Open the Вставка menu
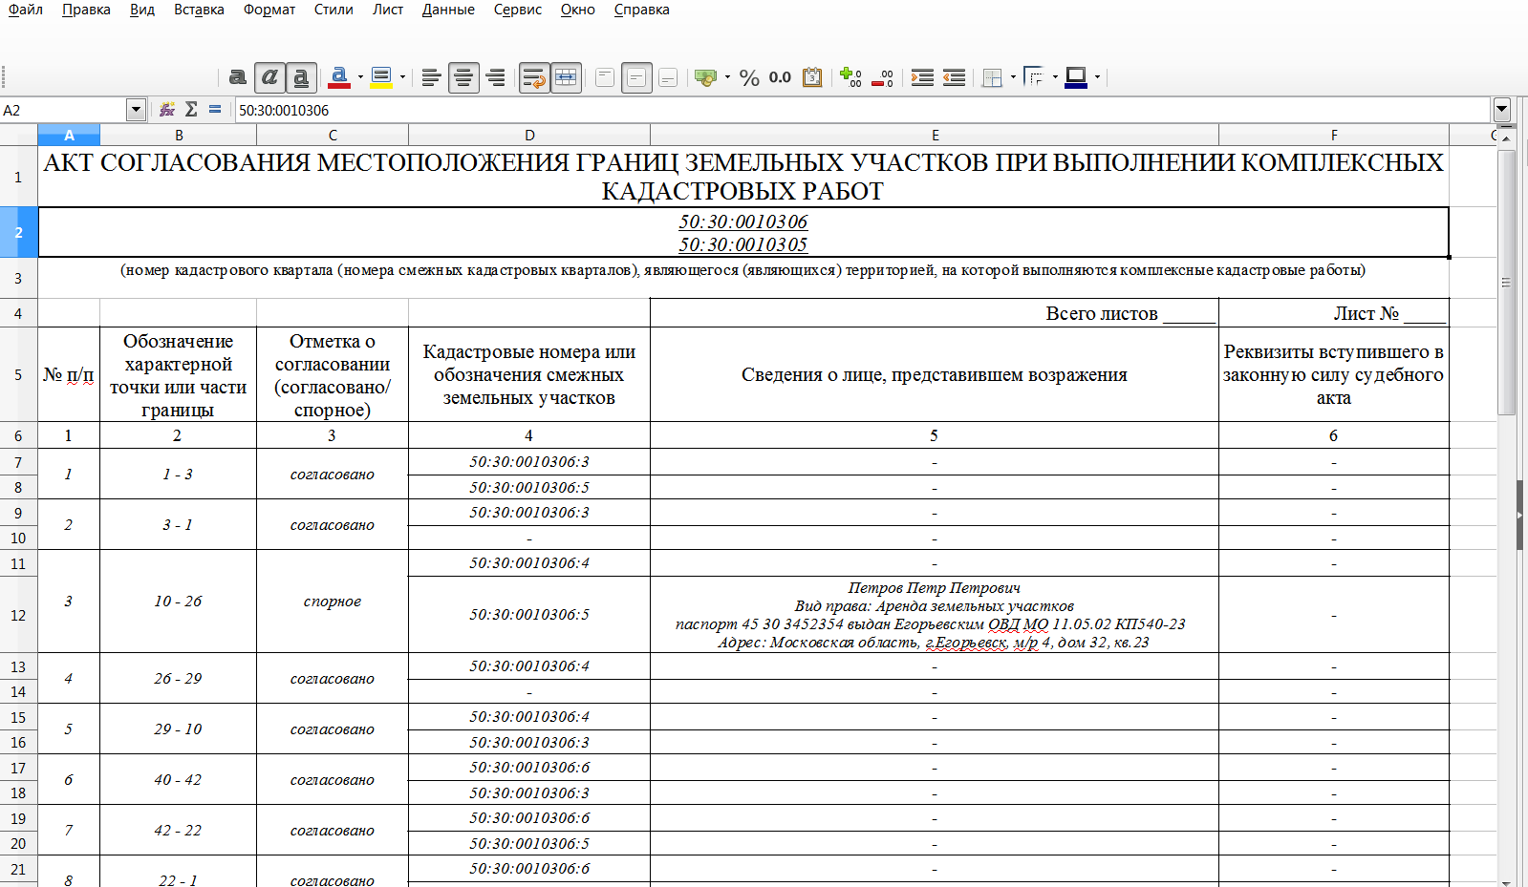Image resolution: width=1528 pixels, height=887 pixels. [199, 10]
